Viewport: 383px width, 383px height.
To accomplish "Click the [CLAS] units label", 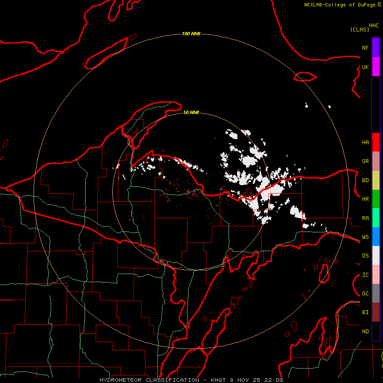I will (360, 29).
